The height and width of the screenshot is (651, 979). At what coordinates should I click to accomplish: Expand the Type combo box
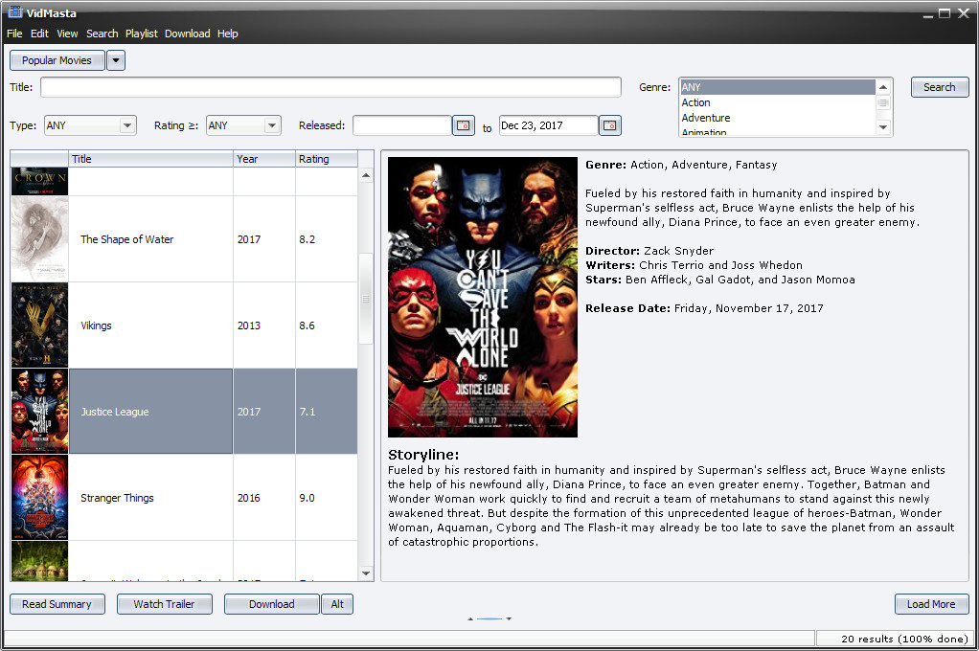[127, 125]
